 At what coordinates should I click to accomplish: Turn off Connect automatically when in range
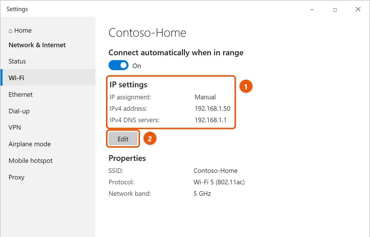[x=119, y=66]
